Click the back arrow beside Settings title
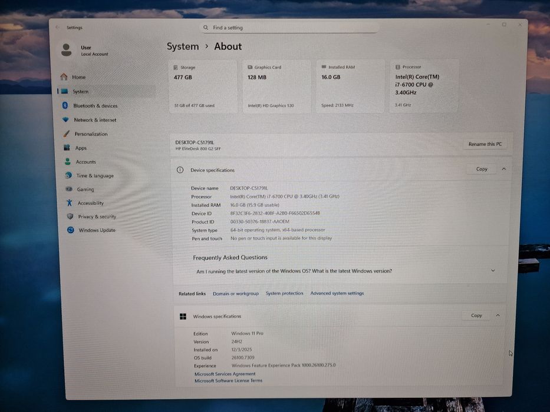The height and width of the screenshot is (412, 550). 57,27
